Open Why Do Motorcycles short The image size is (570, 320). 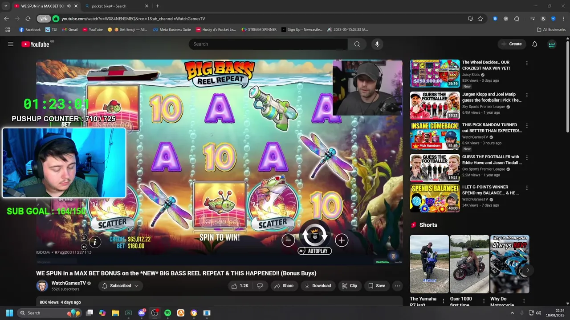509,264
